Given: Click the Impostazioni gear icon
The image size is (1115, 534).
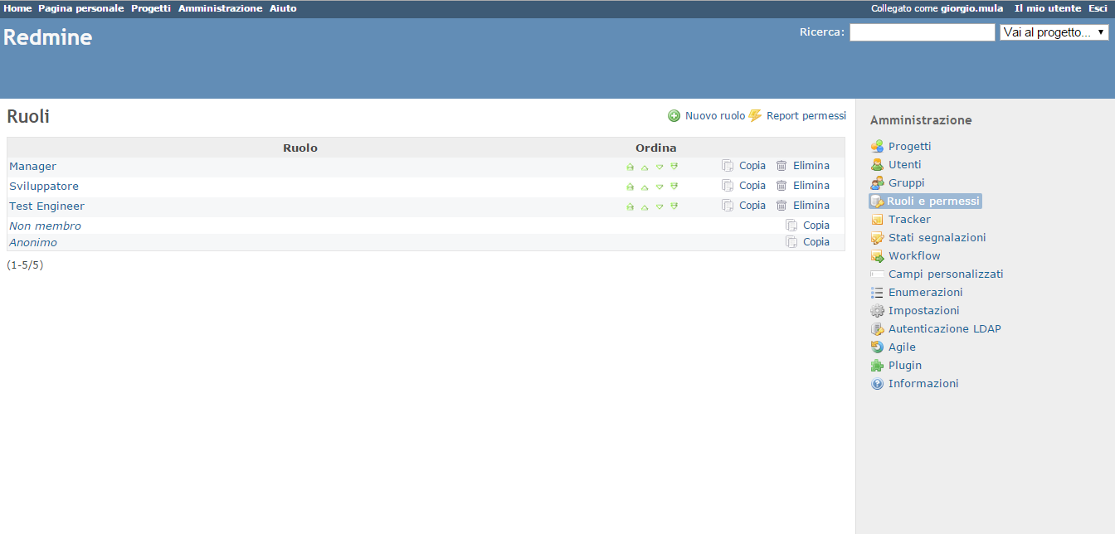Looking at the screenshot, I should coord(877,311).
